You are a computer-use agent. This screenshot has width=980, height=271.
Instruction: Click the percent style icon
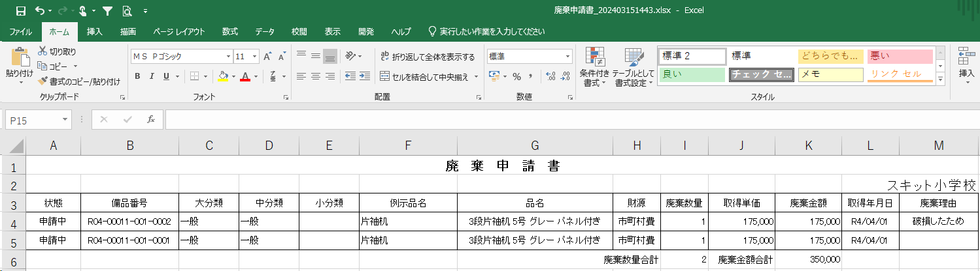[516, 77]
